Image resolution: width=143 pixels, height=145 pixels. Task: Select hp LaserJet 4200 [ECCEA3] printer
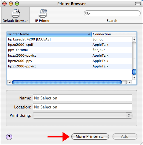[70, 39]
